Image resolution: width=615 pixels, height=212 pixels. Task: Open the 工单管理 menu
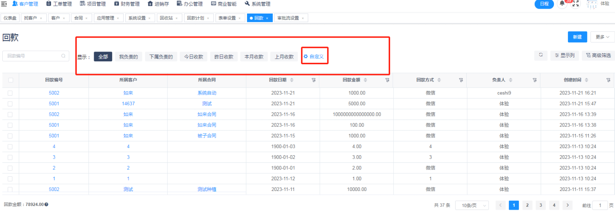pyautogui.click(x=59, y=4)
